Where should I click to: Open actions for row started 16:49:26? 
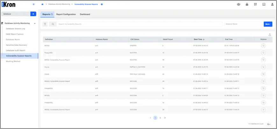click(x=263, y=53)
